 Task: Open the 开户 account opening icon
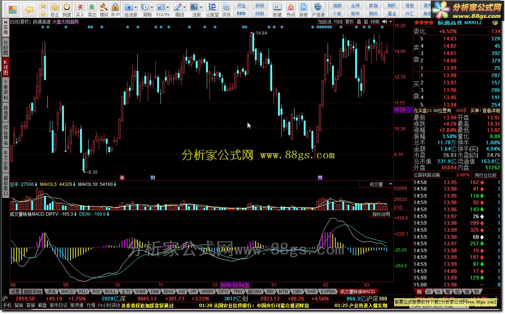tap(115, 9)
